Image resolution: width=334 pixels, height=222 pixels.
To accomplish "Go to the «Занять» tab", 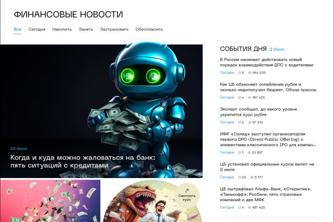I will 86,29.
